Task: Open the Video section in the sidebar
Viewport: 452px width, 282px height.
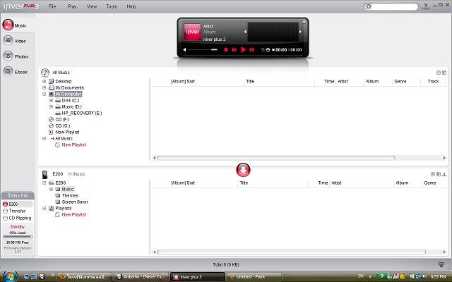Action: click(16, 40)
